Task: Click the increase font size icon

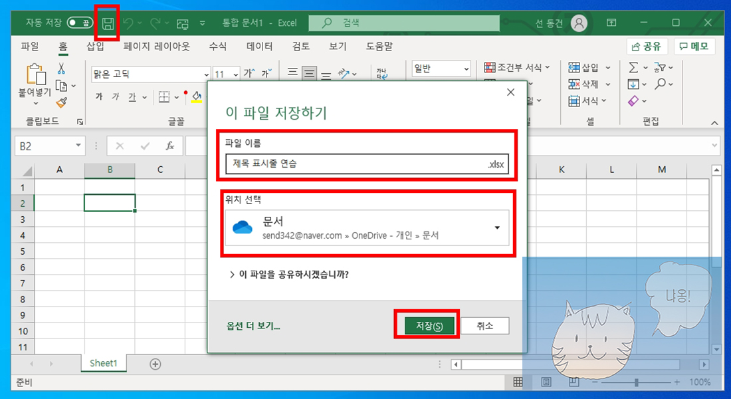Action: pos(249,72)
